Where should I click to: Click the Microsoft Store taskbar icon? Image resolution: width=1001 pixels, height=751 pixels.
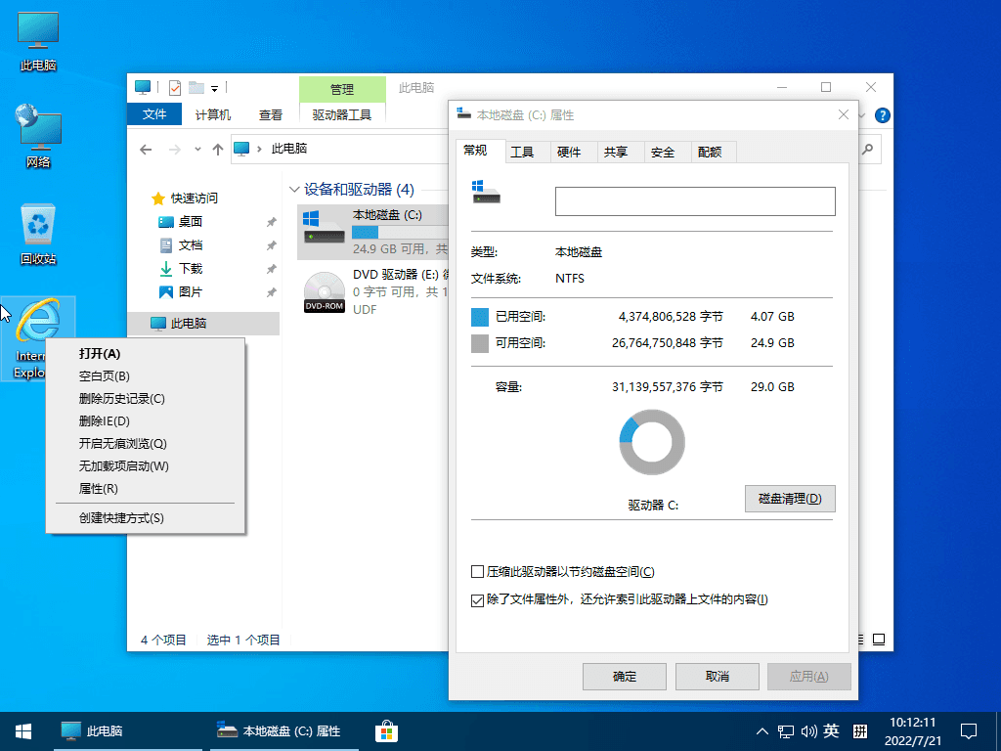click(x=386, y=730)
